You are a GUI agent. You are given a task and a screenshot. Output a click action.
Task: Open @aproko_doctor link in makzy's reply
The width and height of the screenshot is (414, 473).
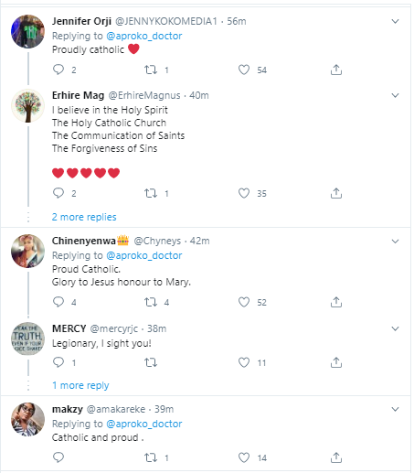tap(144, 424)
